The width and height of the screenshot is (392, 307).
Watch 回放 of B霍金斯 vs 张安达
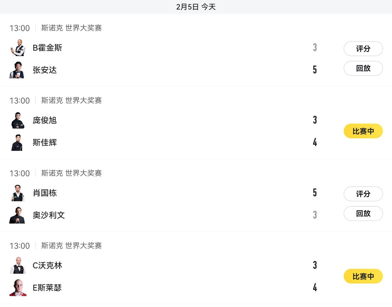tap(363, 68)
